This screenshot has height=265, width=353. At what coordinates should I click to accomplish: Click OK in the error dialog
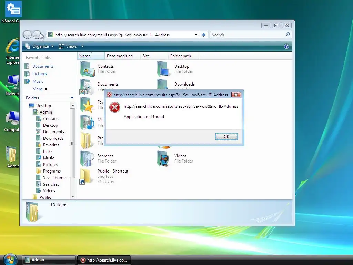[226, 136]
